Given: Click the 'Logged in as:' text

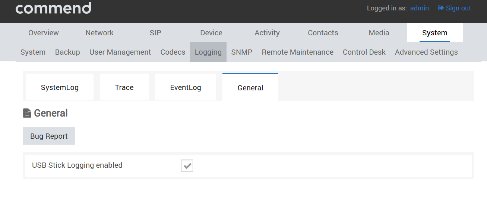Looking at the screenshot, I should point(387,8).
